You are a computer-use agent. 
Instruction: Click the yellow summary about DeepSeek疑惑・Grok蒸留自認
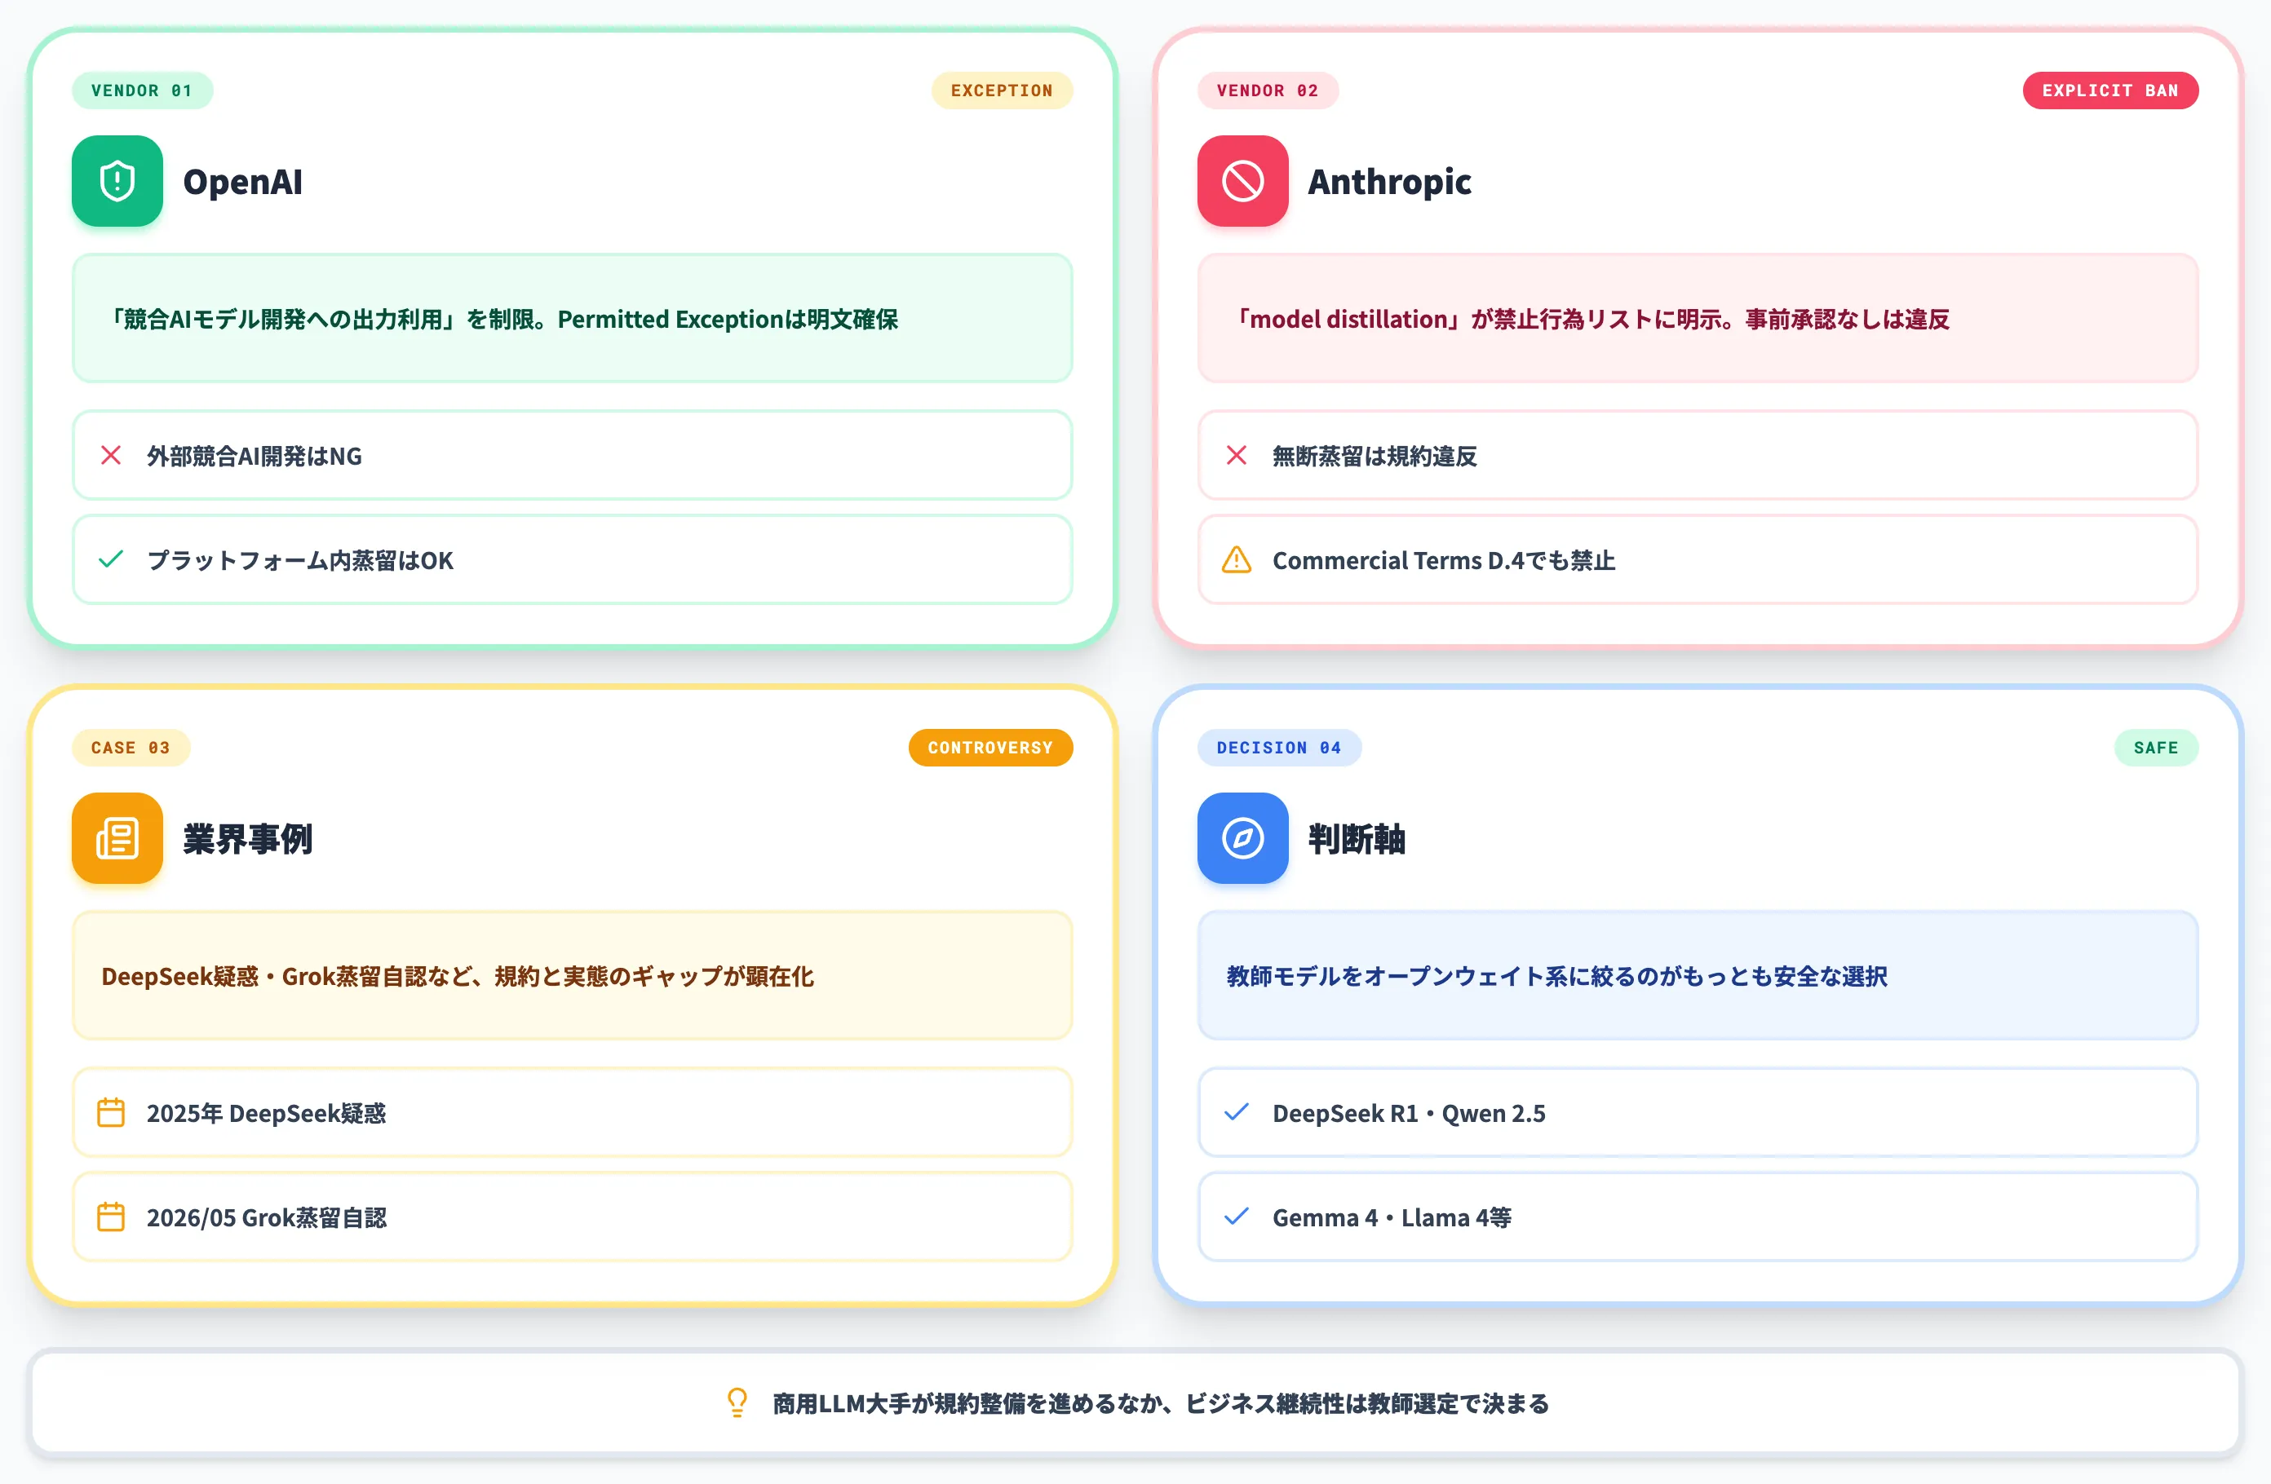573,976
